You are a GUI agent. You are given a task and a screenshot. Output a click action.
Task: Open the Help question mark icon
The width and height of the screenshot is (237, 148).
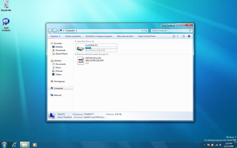(189, 36)
